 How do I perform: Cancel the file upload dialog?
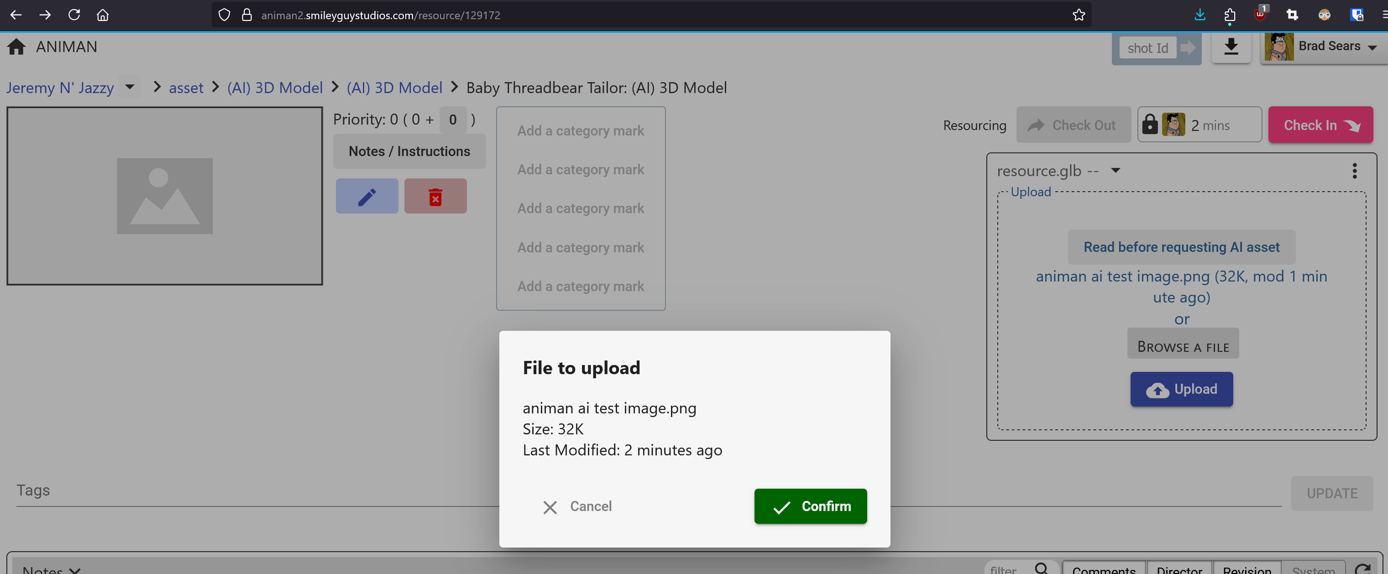pos(577,506)
